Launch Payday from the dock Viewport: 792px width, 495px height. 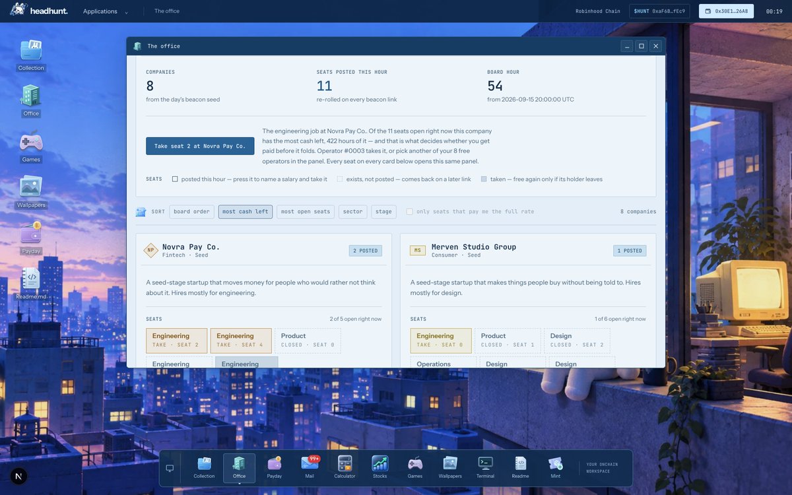pyautogui.click(x=275, y=467)
